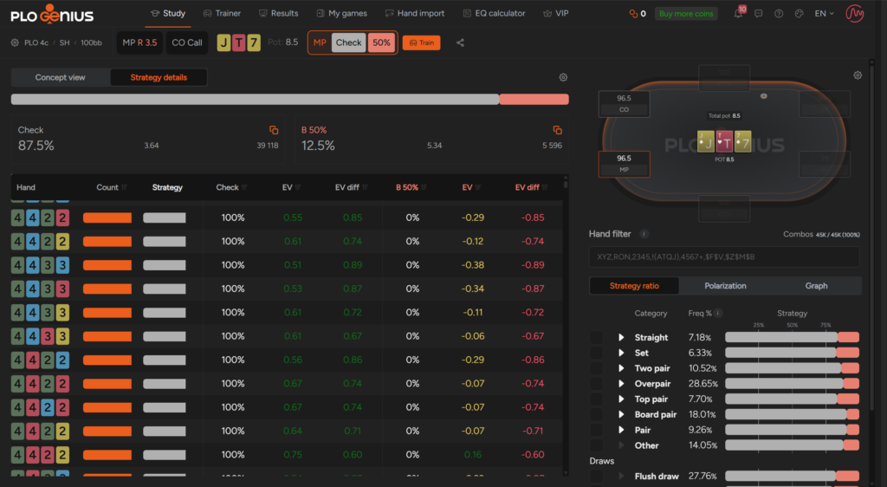
Task: Switch to Concept view tab
Action: click(x=61, y=77)
